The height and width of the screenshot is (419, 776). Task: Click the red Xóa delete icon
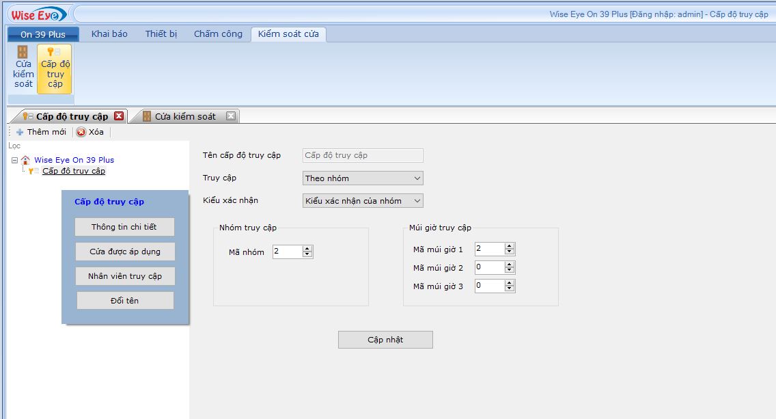[x=81, y=132]
